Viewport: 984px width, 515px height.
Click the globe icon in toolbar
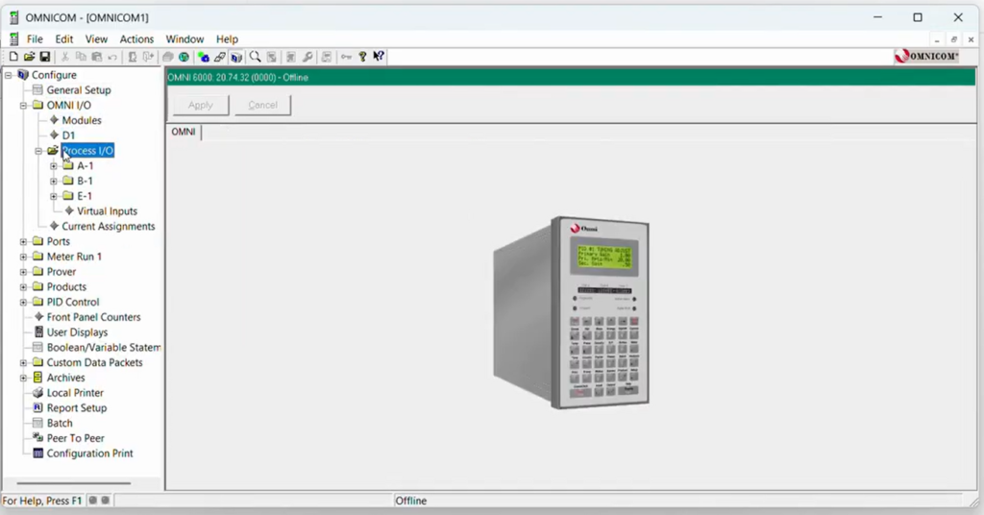click(184, 57)
